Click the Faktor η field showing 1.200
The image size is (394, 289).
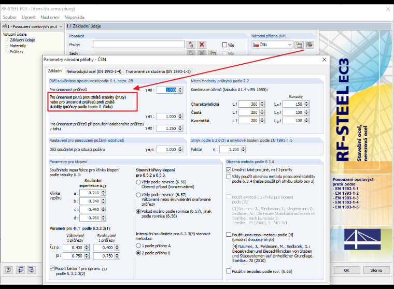tap(230, 149)
